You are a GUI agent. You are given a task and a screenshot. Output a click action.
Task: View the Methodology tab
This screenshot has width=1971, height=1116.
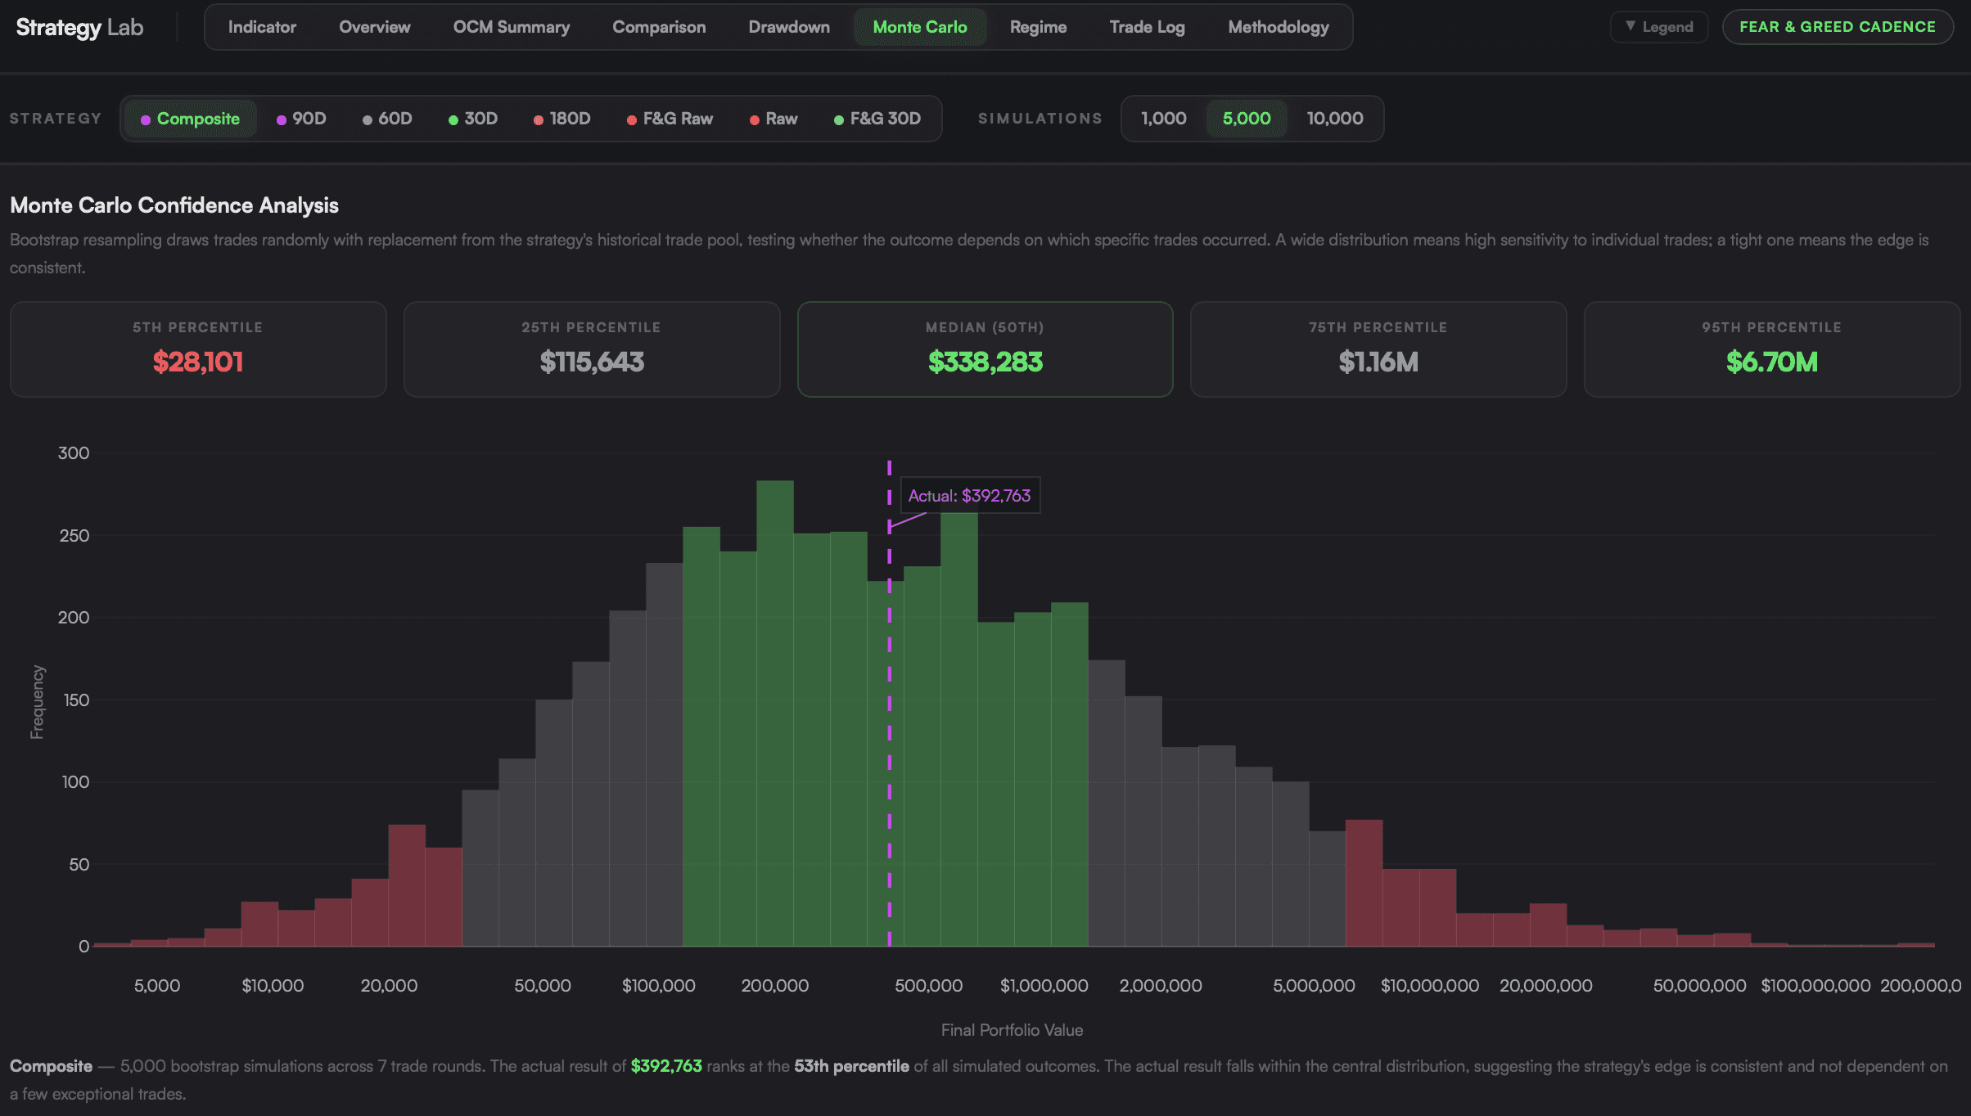[x=1279, y=27]
